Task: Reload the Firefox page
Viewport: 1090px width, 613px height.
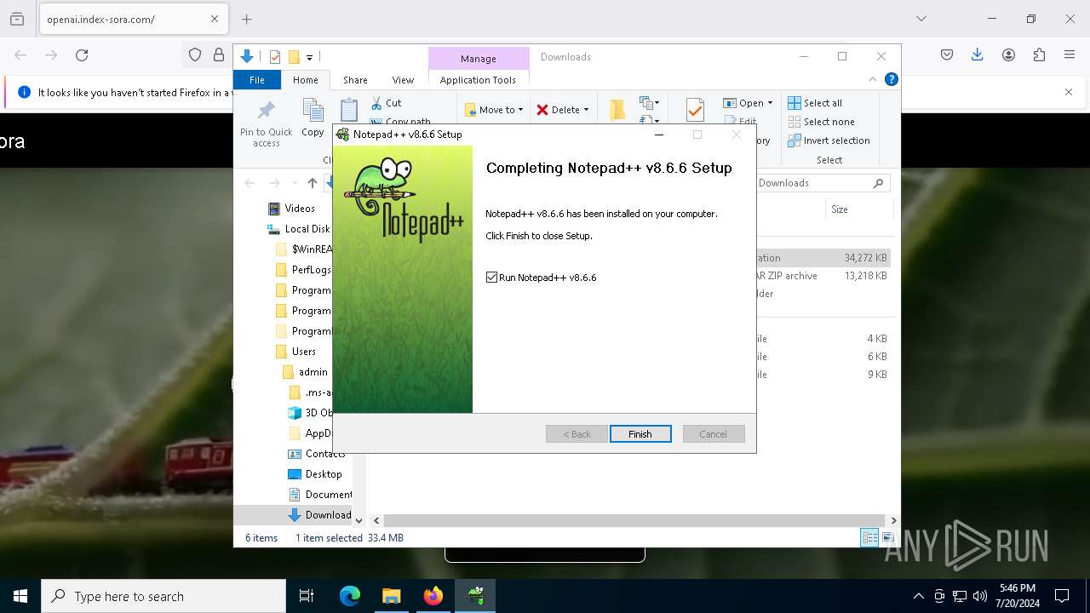Action: pos(82,55)
